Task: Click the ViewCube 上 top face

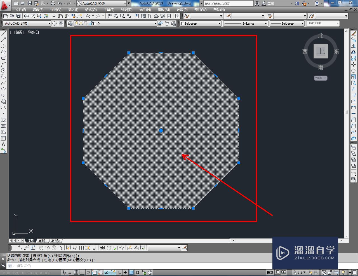Action: pyautogui.click(x=321, y=51)
